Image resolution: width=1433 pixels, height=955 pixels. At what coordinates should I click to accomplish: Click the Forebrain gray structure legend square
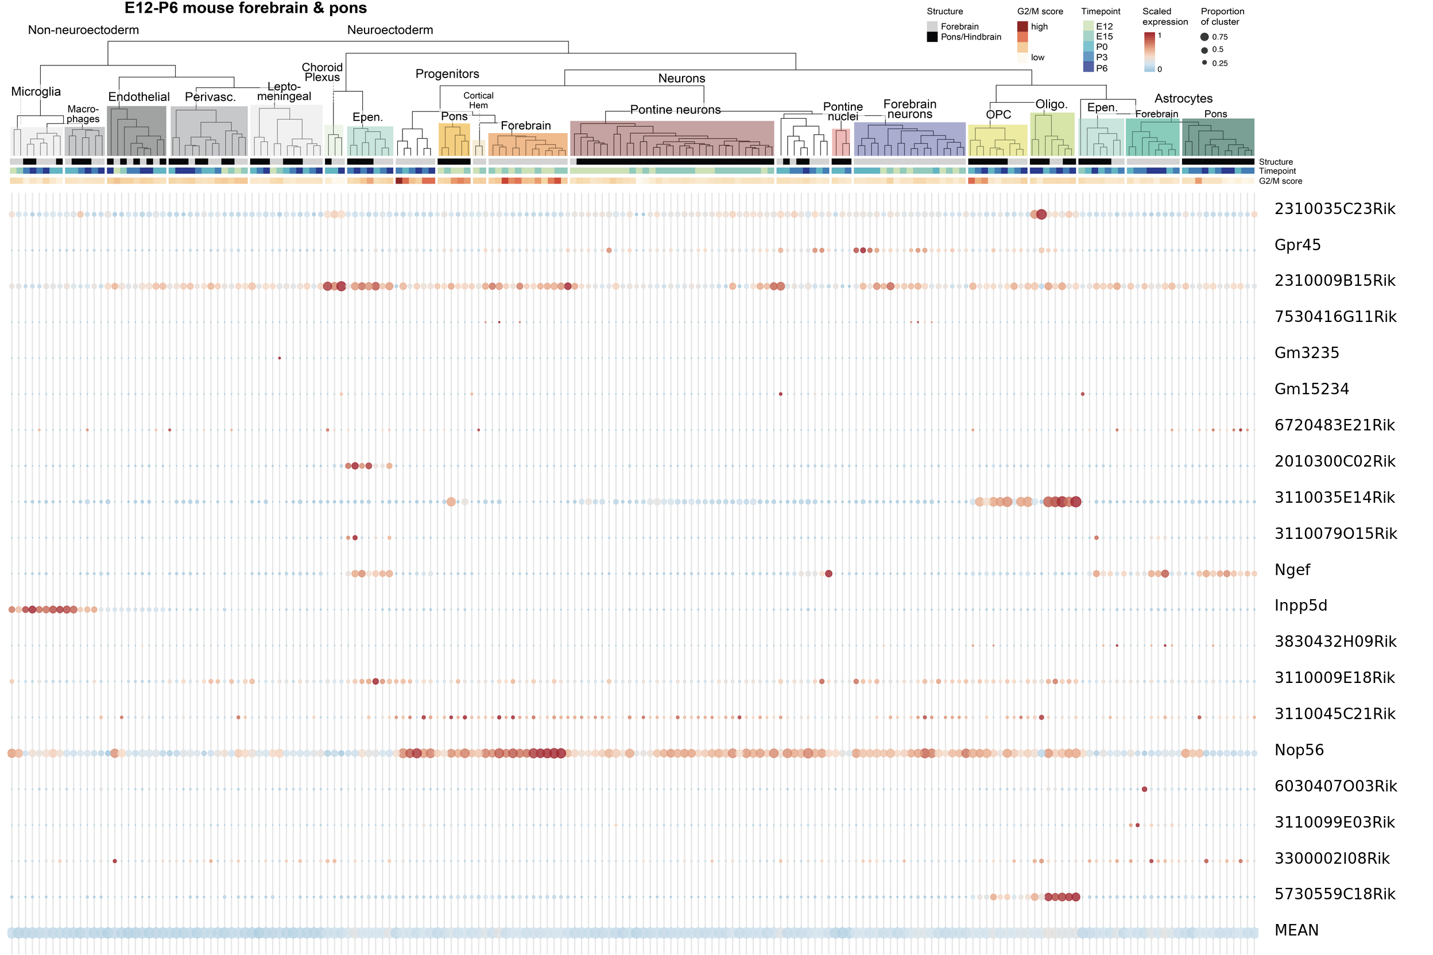click(x=932, y=27)
